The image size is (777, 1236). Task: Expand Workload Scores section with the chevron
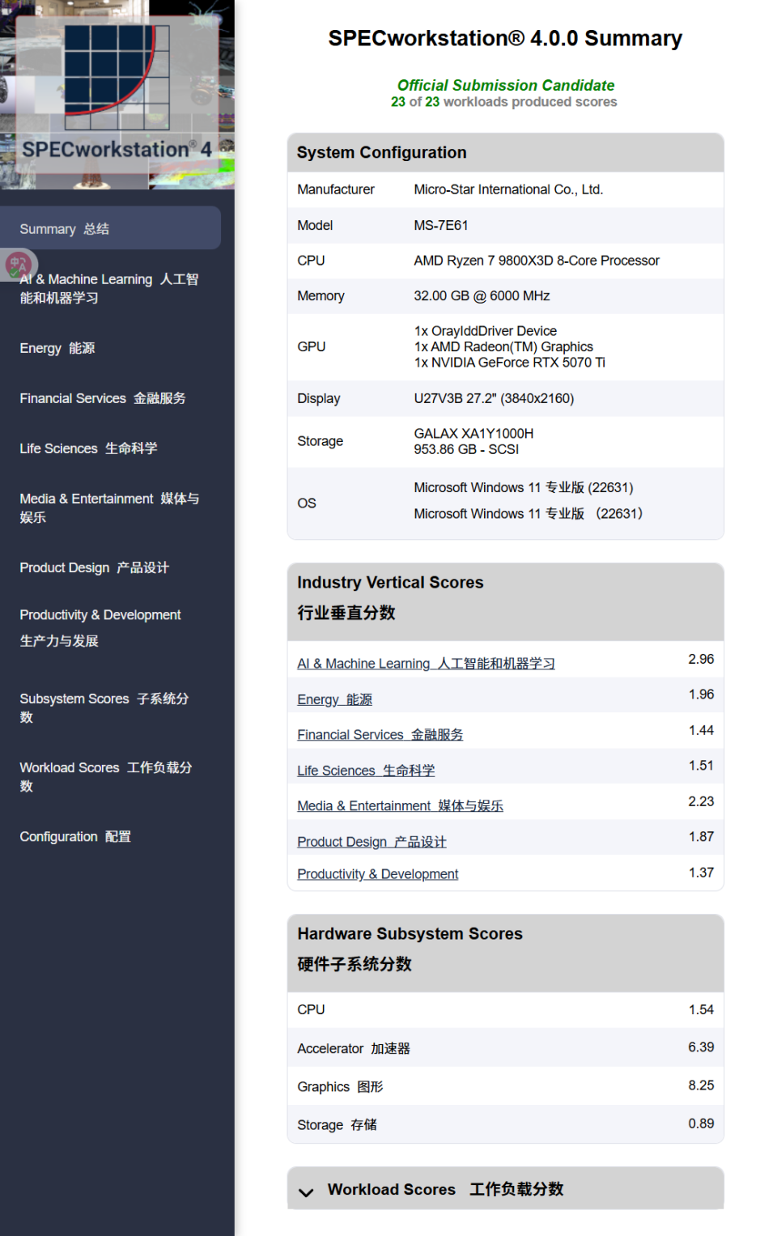coord(306,1191)
